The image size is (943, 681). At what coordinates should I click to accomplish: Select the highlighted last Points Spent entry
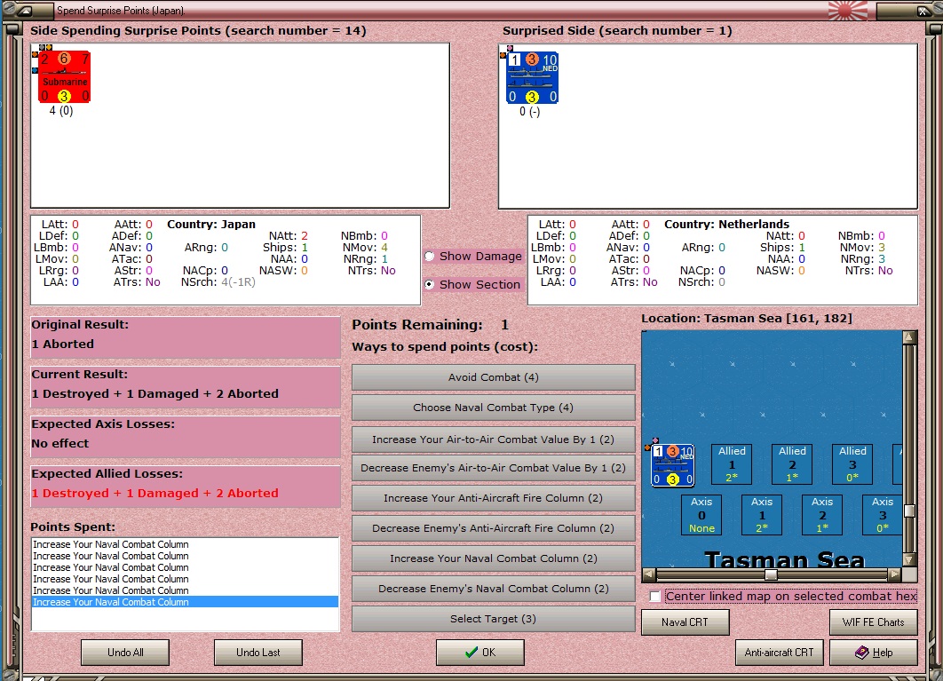(185, 602)
